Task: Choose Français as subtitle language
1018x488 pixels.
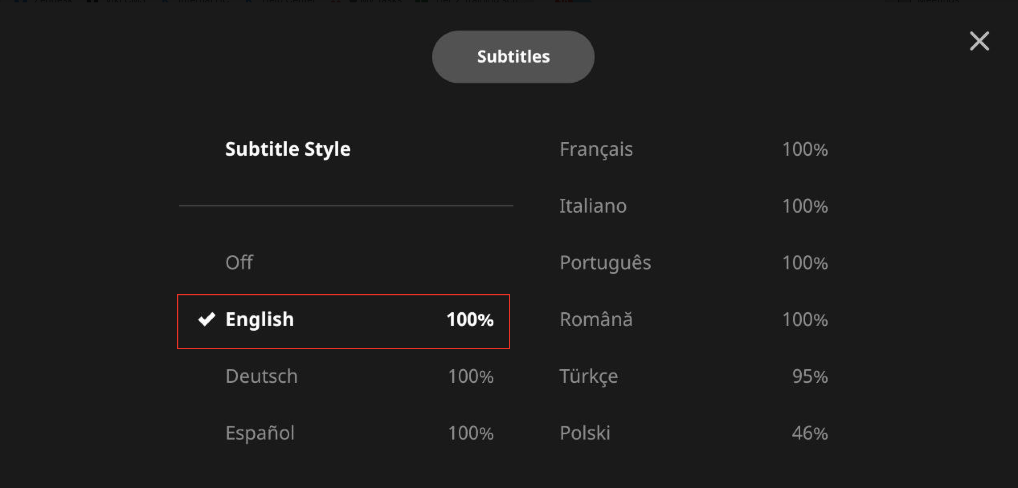Action: click(x=694, y=149)
